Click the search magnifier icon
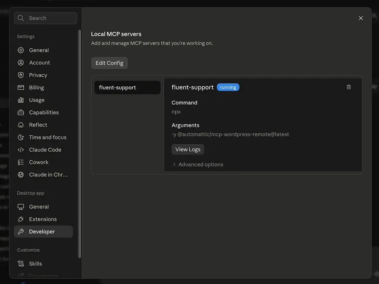Image resolution: width=379 pixels, height=284 pixels. coord(21,18)
